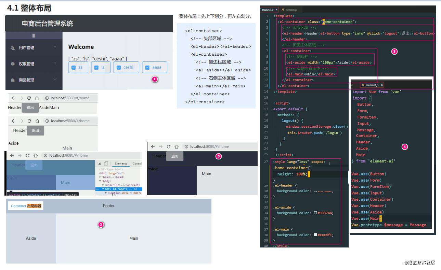Click the 商品管理 sidebar menu icon
Screen dimensions: 441x270
(13, 80)
